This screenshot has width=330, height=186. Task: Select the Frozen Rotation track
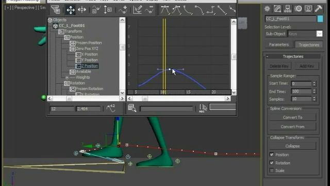89,89
